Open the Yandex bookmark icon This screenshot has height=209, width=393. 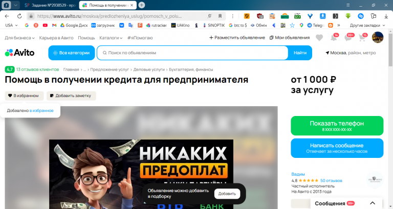[36, 25]
